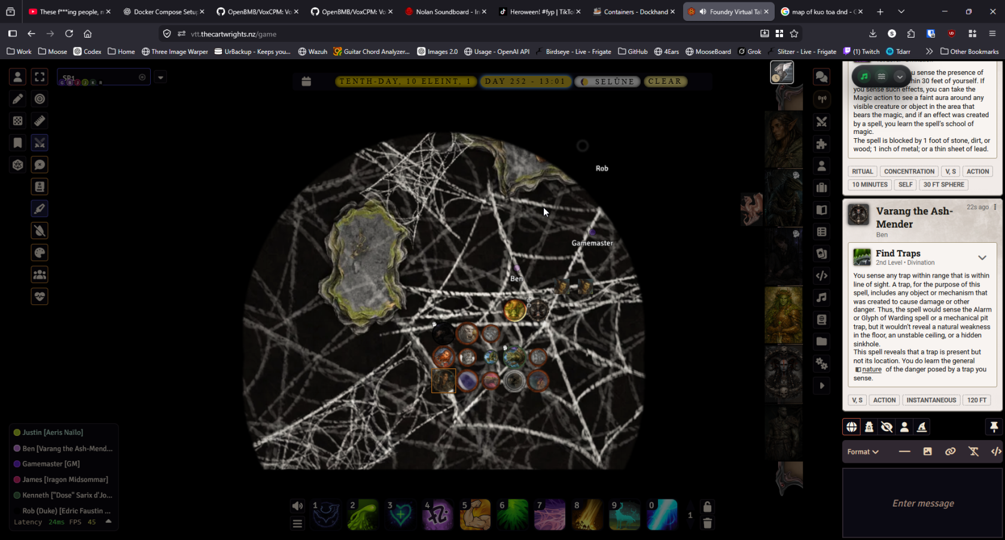Click the CONCENTRATION spell tag

(x=909, y=172)
